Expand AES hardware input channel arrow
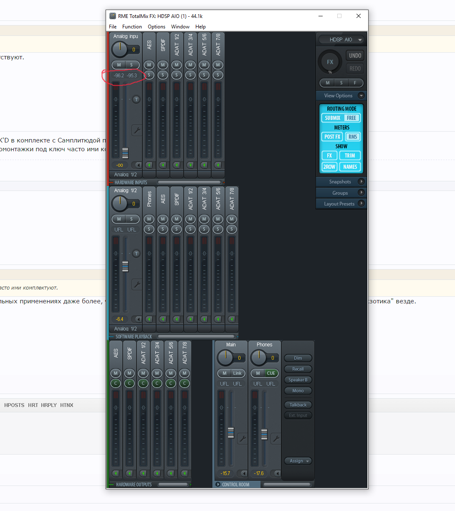Image resolution: width=455 pixels, height=511 pixels. click(x=149, y=165)
